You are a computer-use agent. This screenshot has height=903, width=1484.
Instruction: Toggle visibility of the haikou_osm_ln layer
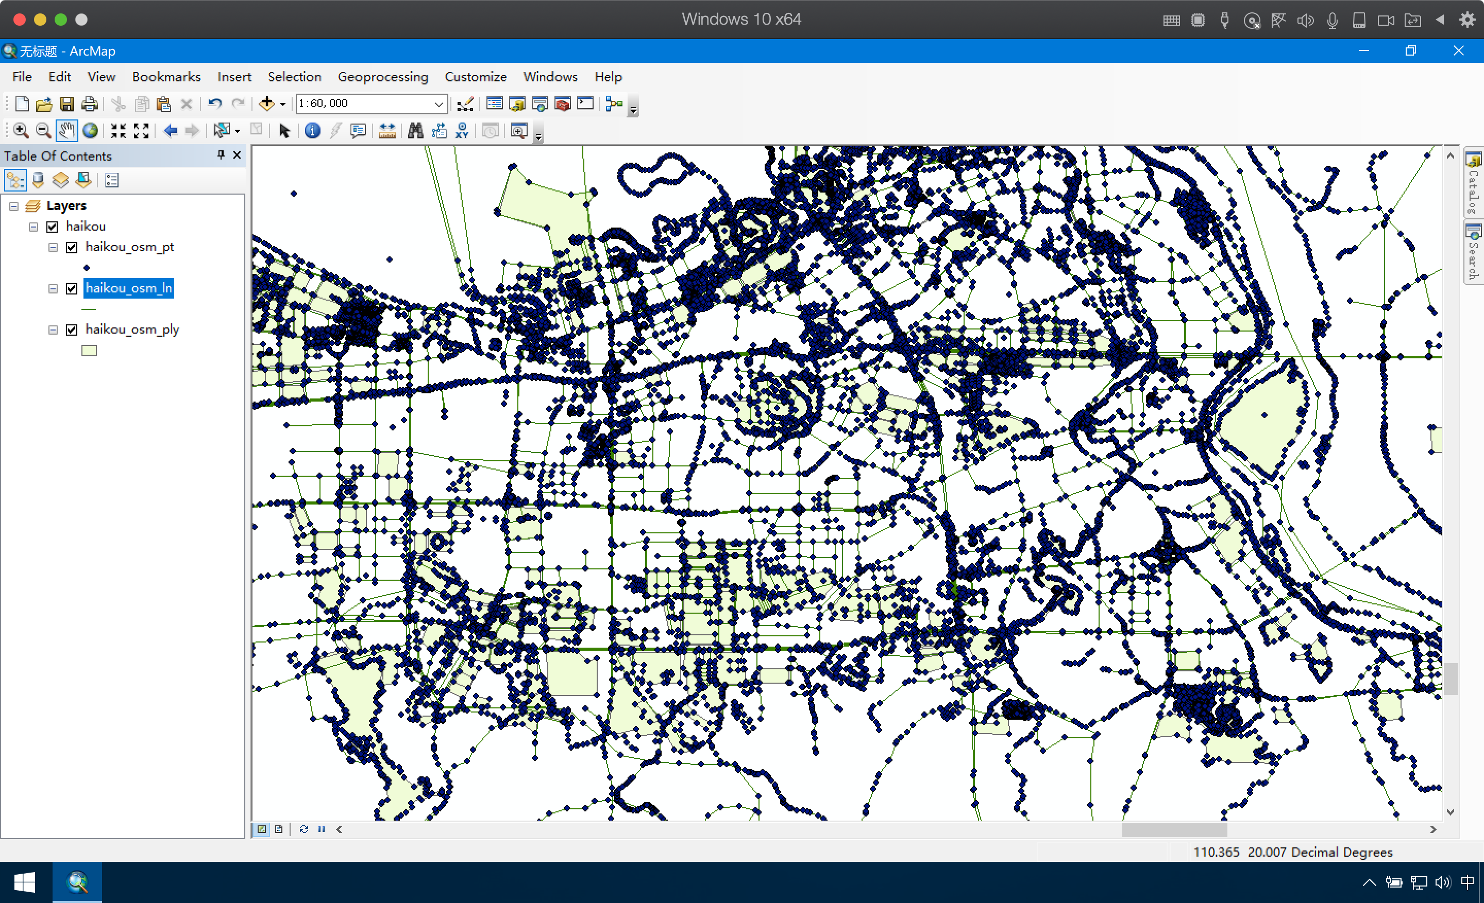[72, 289]
